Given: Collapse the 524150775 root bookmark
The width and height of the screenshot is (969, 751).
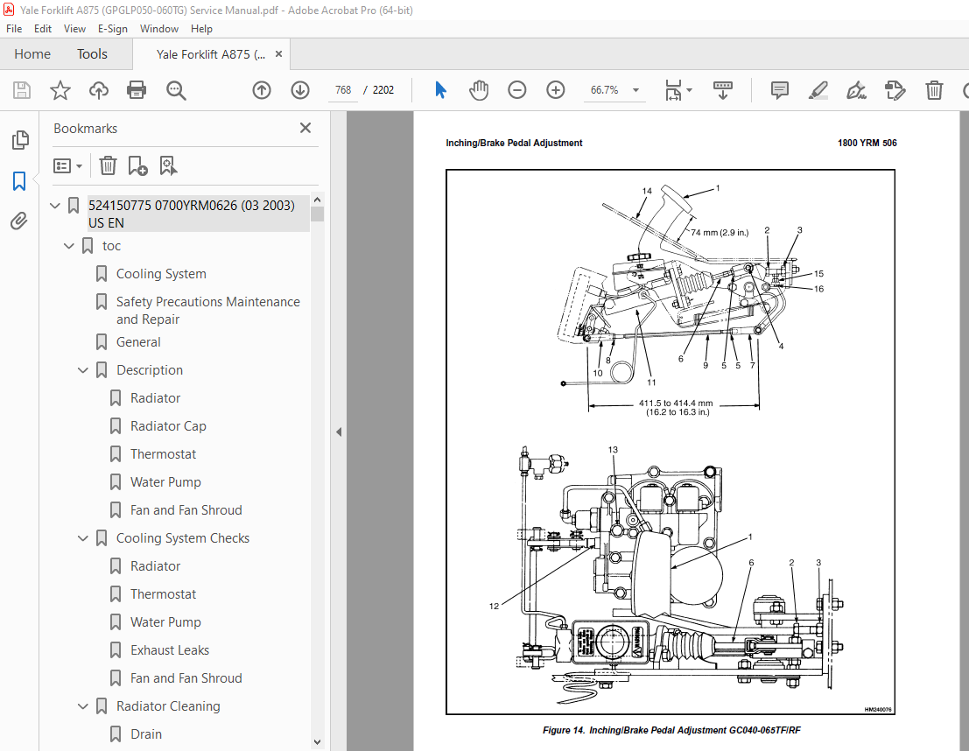Looking at the screenshot, I should [55, 205].
